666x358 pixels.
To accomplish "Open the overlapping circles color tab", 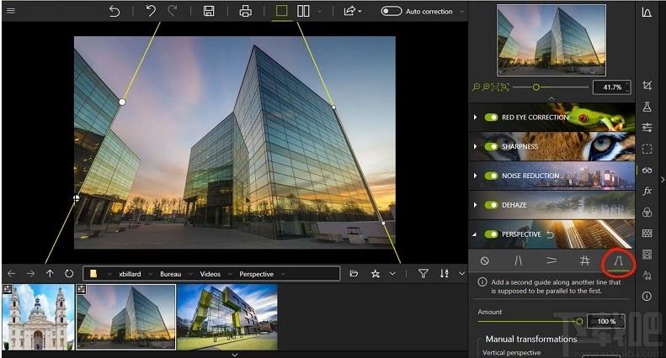I will click(x=647, y=212).
